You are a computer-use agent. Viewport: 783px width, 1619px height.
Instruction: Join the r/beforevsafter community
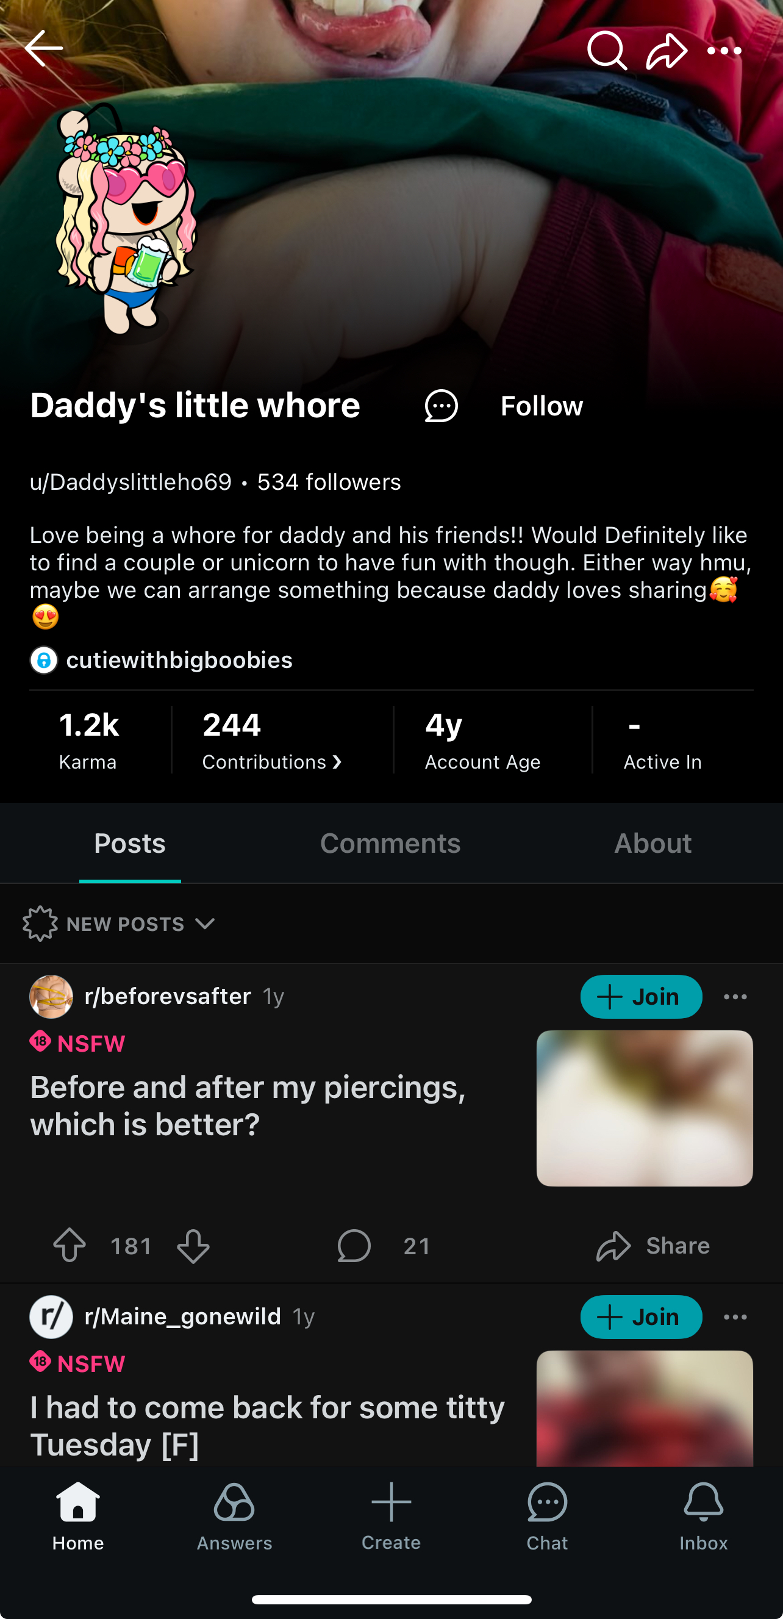[640, 997]
